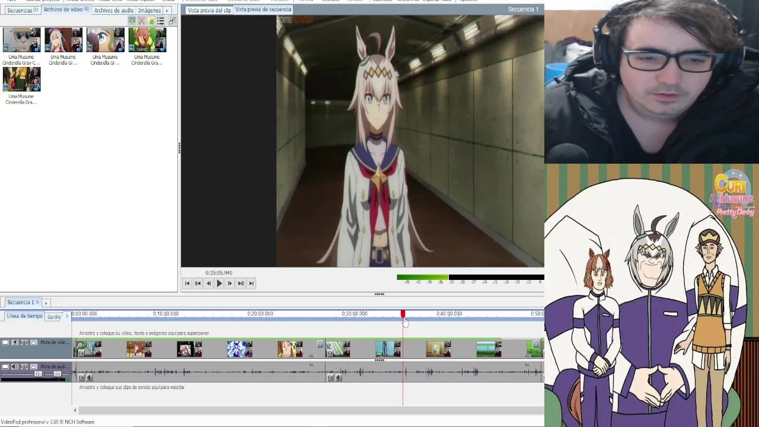Lock the video track

point(34,342)
